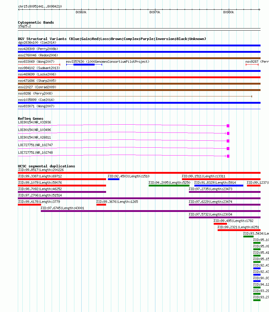Click the %ID:99.2321|Length:6251 duplication label
The width and height of the screenshot is (269, 312).
(x=238, y=227)
